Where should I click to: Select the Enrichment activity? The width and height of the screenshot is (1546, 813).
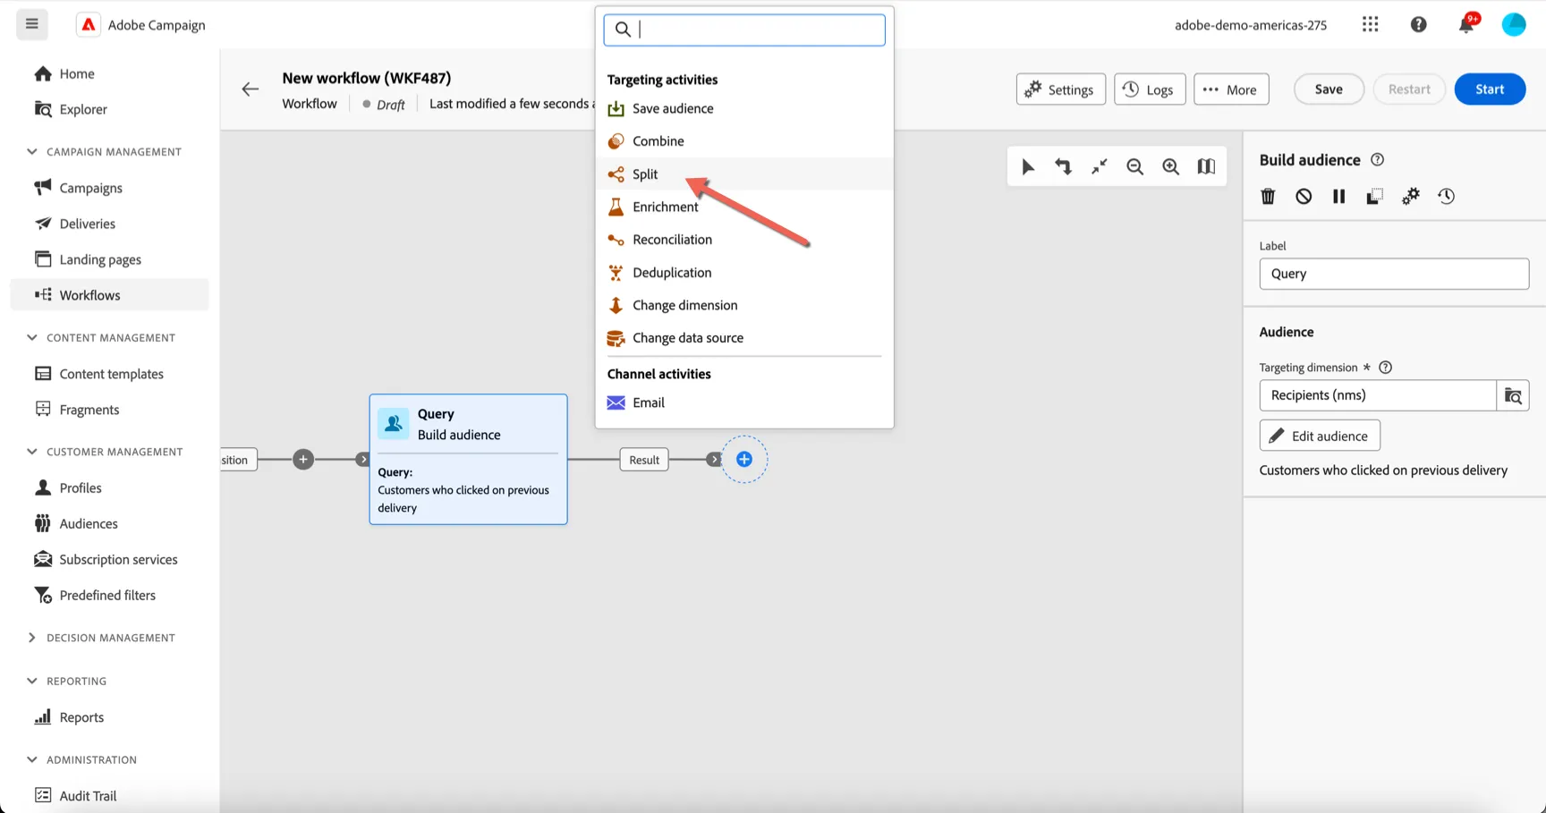coord(744,207)
